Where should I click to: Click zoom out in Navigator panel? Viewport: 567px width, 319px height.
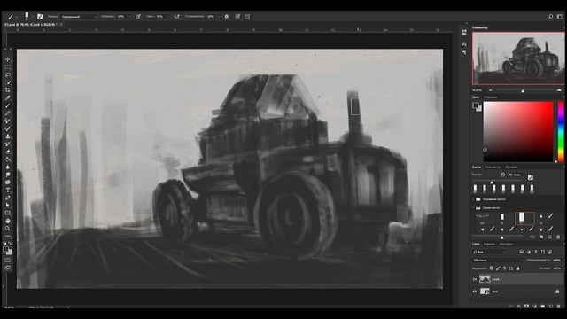(490, 90)
